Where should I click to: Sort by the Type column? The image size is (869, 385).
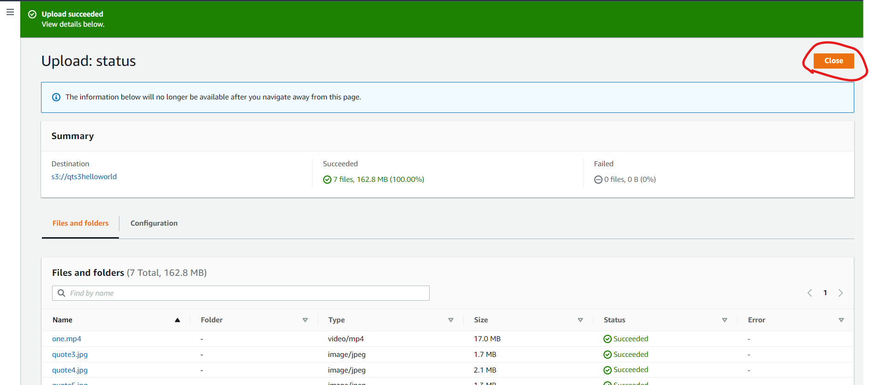click(x=451, y=320)
